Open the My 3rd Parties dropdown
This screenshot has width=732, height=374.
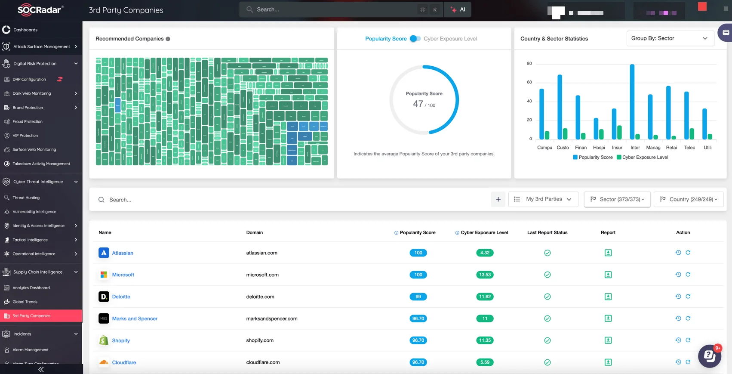click(543, 199)
